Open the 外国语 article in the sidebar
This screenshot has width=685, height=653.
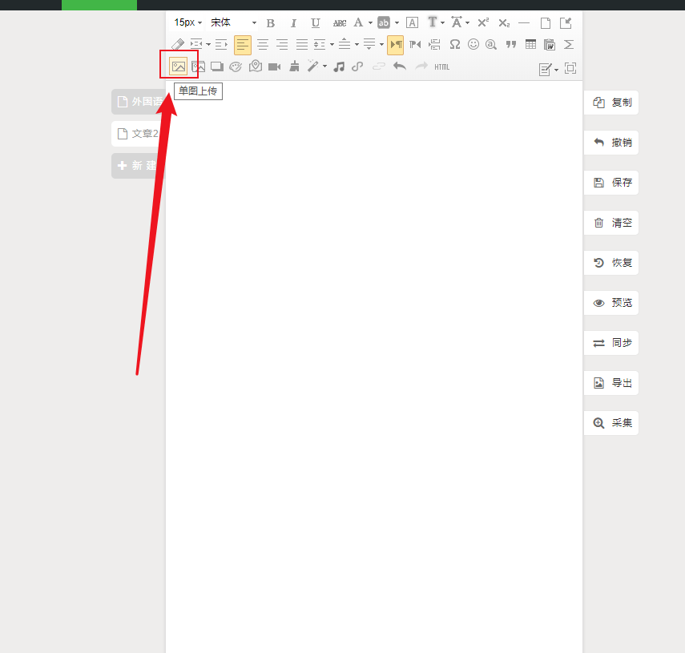(138, 102)
